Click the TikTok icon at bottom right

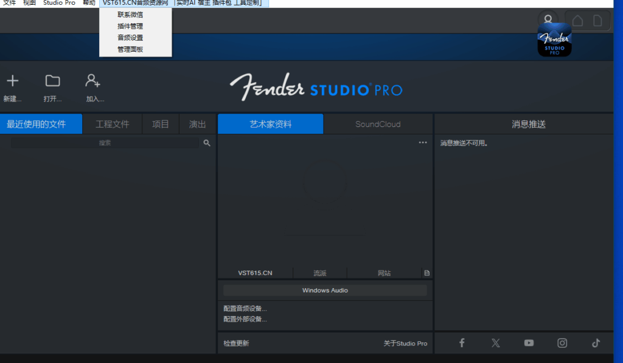(595, 343)
